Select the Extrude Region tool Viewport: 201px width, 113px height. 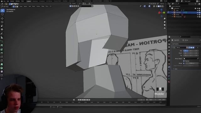2,46
